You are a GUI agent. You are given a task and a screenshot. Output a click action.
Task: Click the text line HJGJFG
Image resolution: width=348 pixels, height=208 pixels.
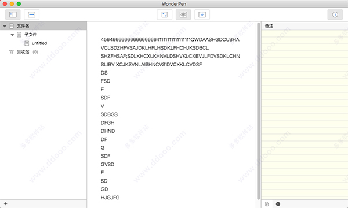(110, 198)
